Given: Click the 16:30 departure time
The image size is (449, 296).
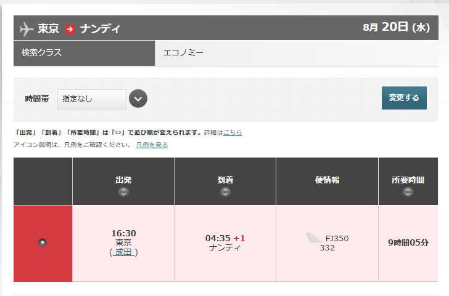Looking at the screenshot, I should (124, 233).
